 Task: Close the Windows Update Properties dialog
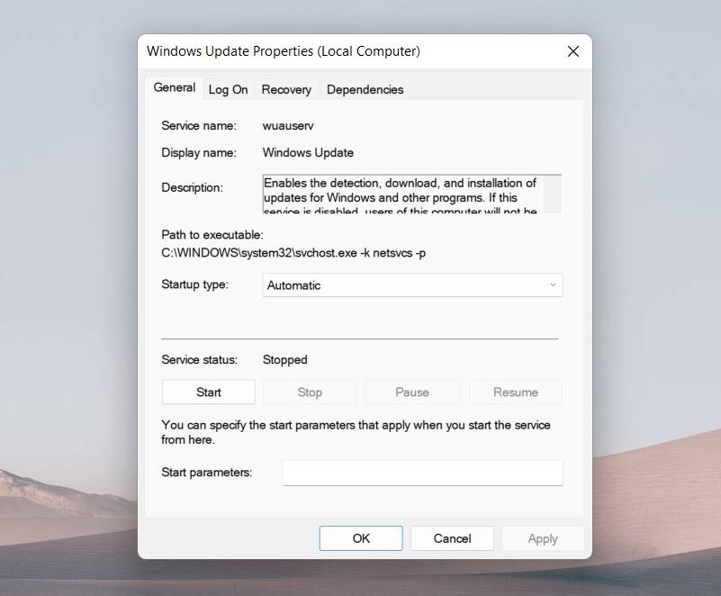coord(573,51)
